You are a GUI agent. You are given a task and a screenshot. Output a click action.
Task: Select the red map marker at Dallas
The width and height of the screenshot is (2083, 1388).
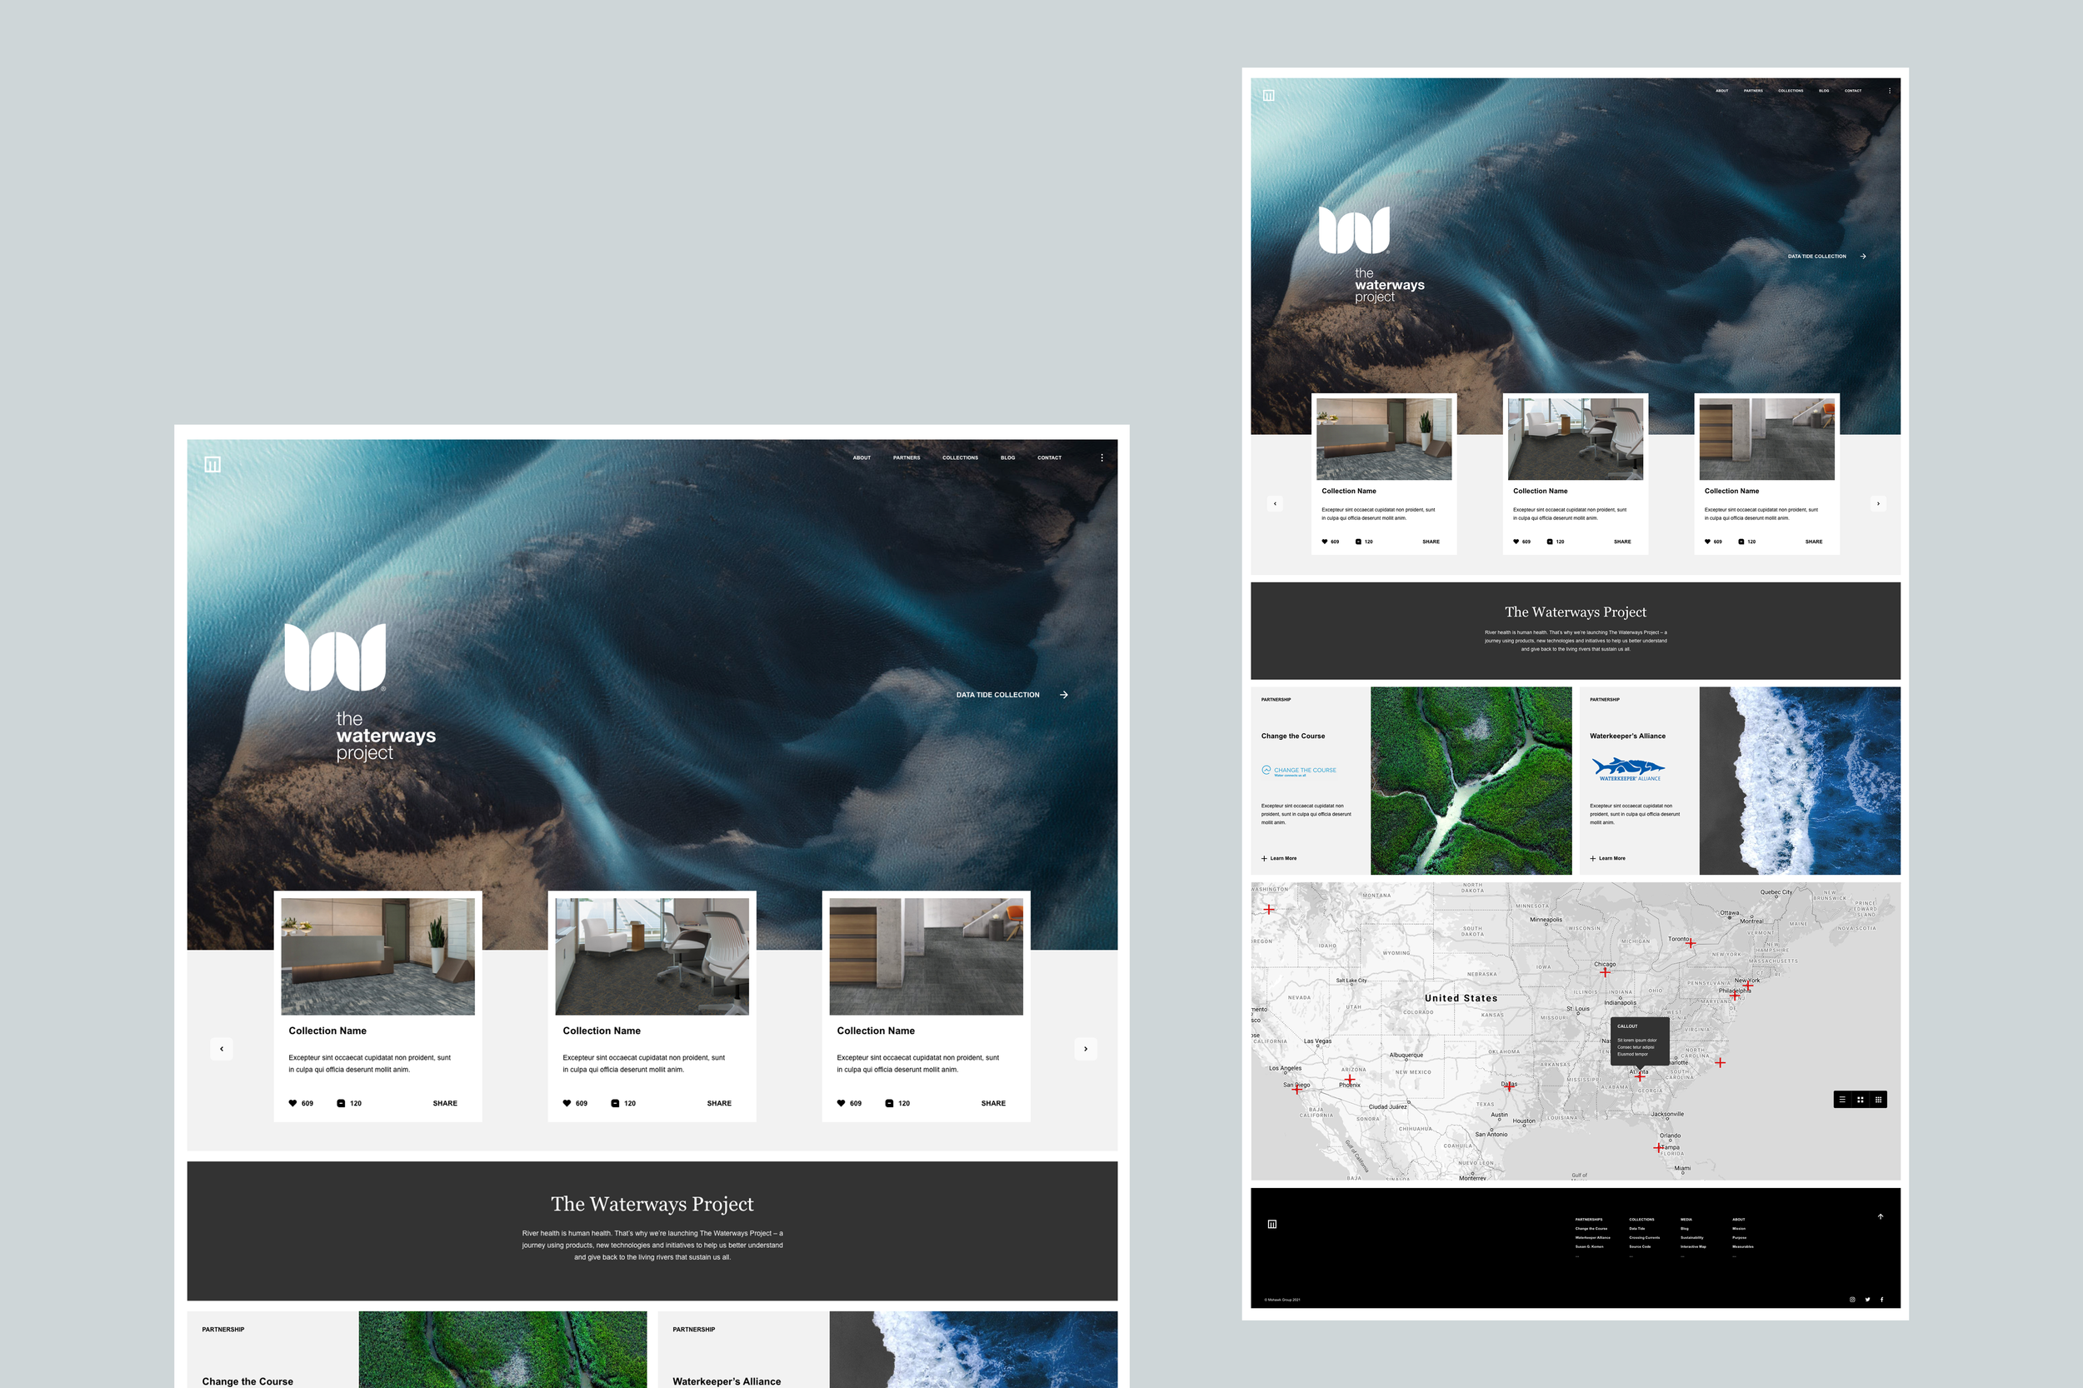[x=1510, y=1087]
